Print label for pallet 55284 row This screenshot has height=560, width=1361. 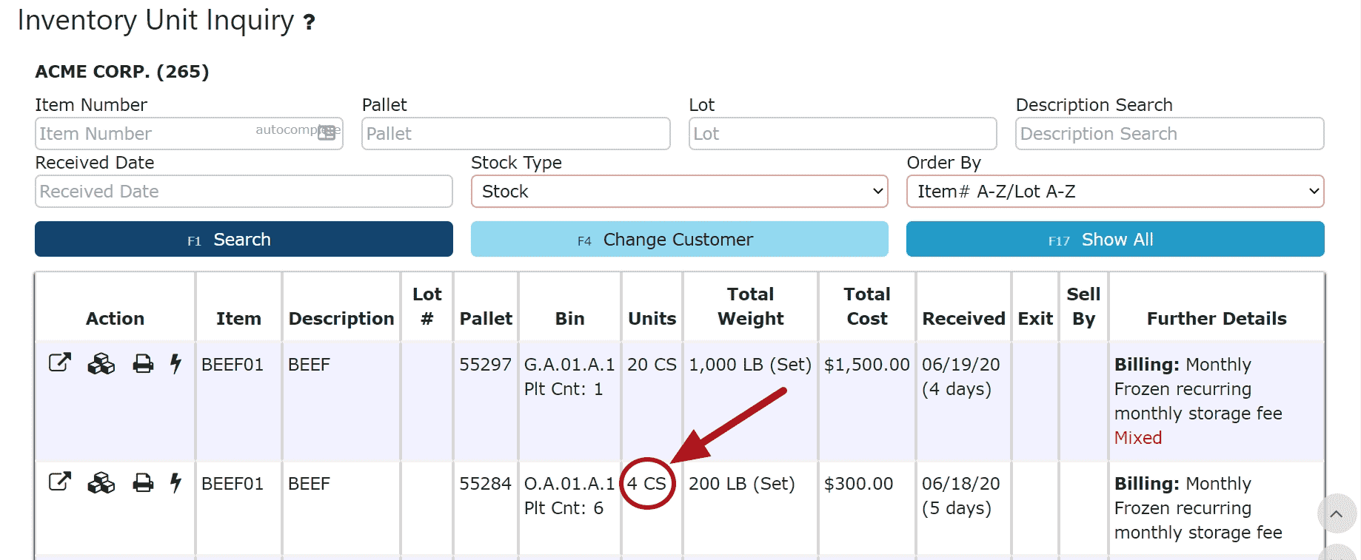coord(143,483)
